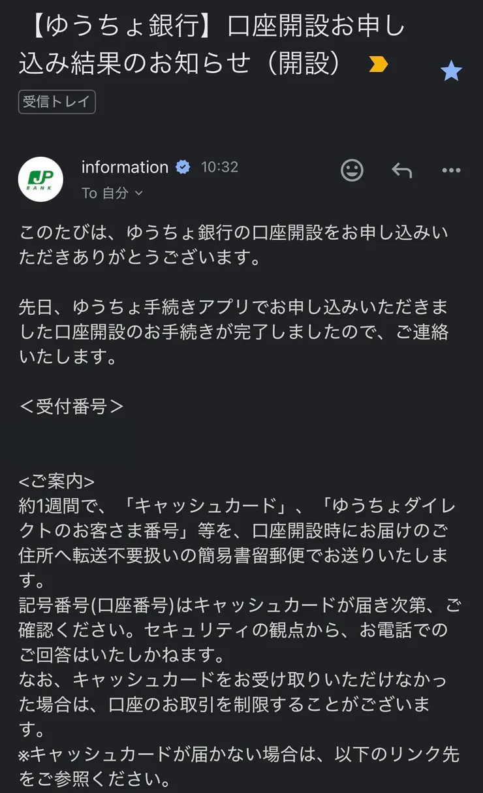This screenshot has height=793, width=483.
Task: Open sender profile by tapping information
Action: pyautogui.click(x=125, y=167)
